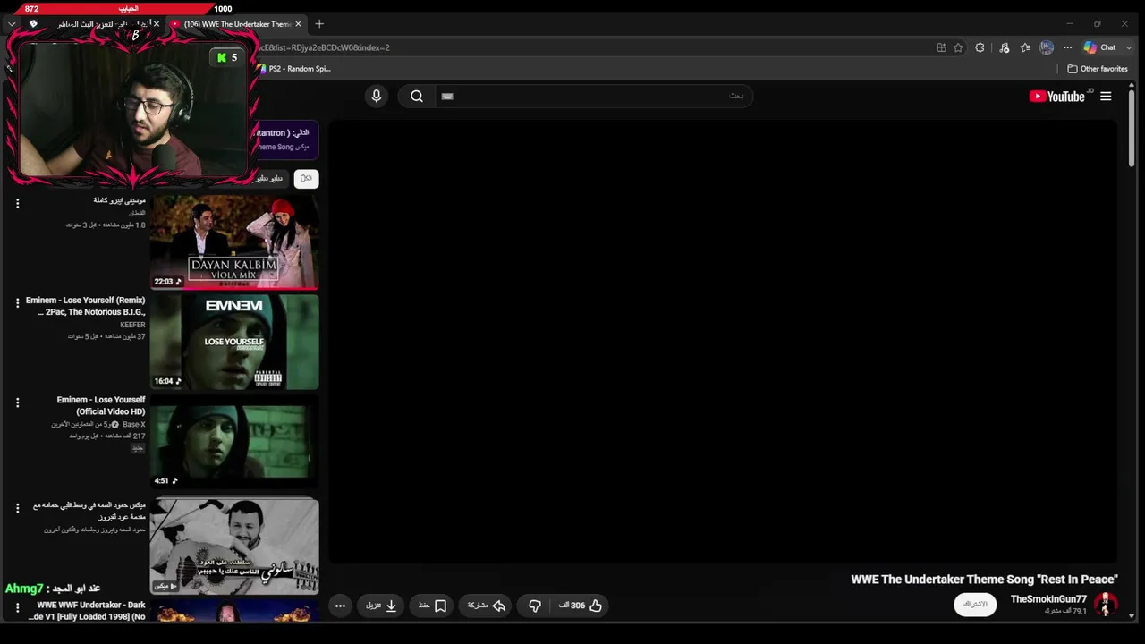This screenshot has height=644, width=1145.
Task: Open Dayan Kalbim Viola Mix thumbnail
Action: tap(234, 241)
